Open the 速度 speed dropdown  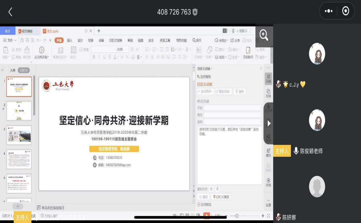coord(232,122)
